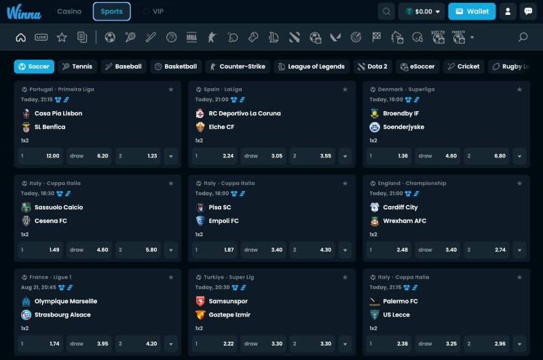Expand more markets for Pisa vs Empoli
Viewport: 543px width, 360px height.
click(x=345, y=249)
